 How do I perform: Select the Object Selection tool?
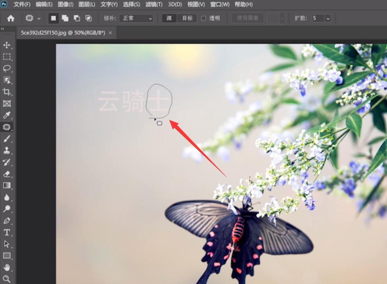[7, 80]
